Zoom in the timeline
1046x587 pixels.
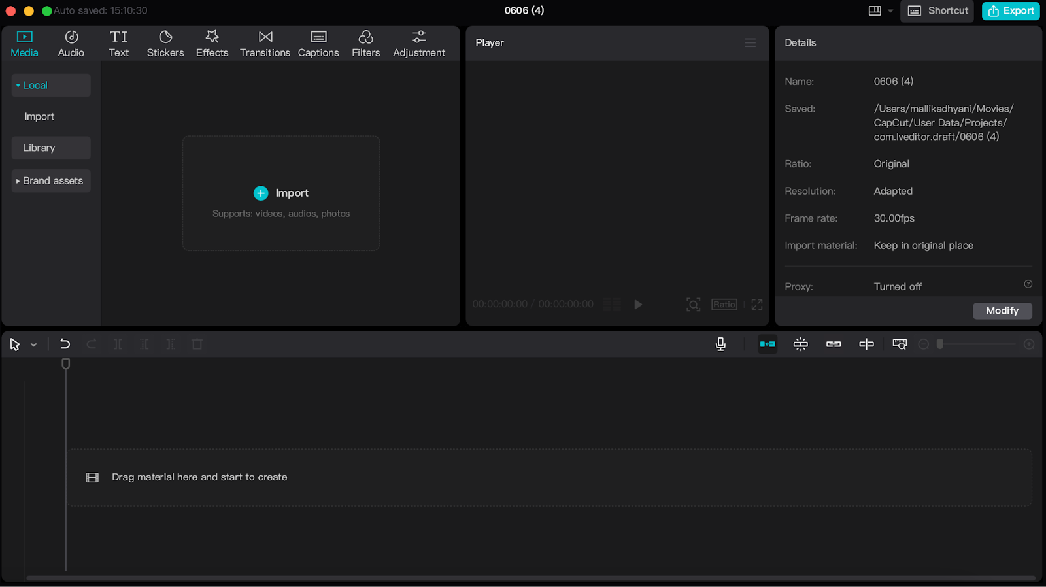(1029, 344)
